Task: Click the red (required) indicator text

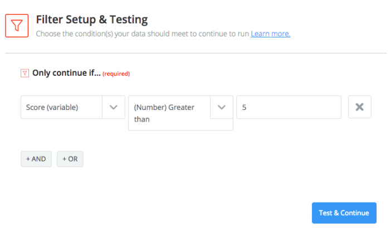Action: coord(116,74)
